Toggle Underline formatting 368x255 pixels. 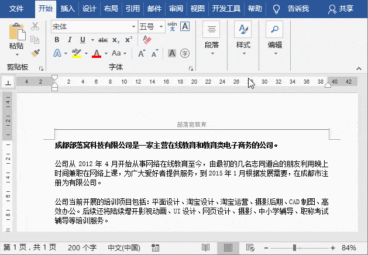click(82, 40)
